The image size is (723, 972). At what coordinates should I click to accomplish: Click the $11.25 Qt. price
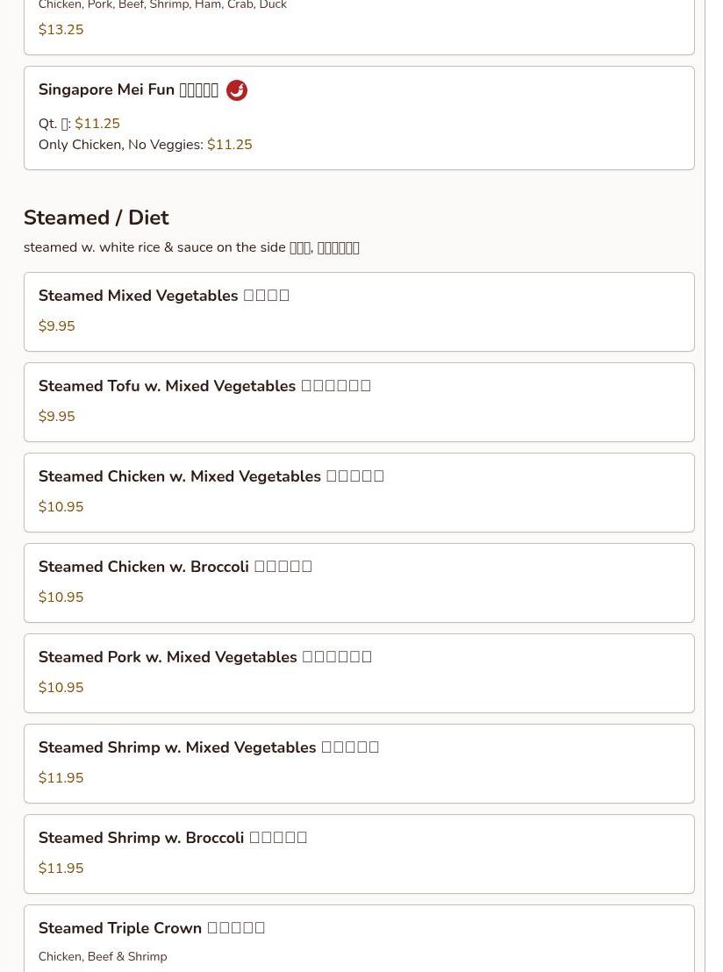point(97,124)
